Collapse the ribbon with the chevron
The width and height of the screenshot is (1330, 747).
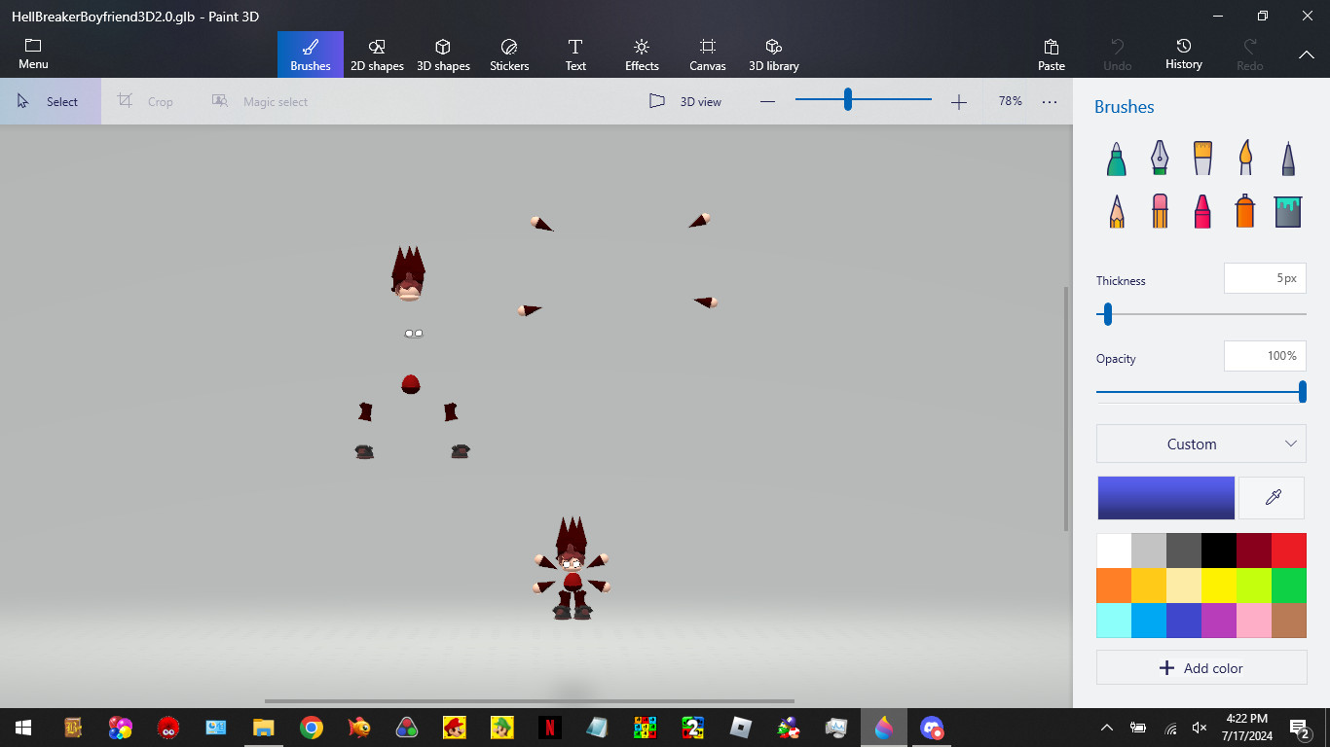(1307, 54)
